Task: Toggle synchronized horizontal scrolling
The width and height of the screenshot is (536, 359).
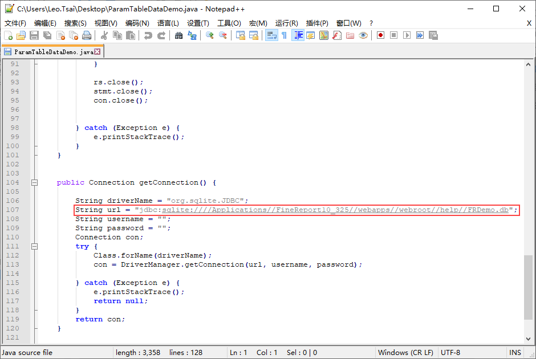Action: point(254,35)
